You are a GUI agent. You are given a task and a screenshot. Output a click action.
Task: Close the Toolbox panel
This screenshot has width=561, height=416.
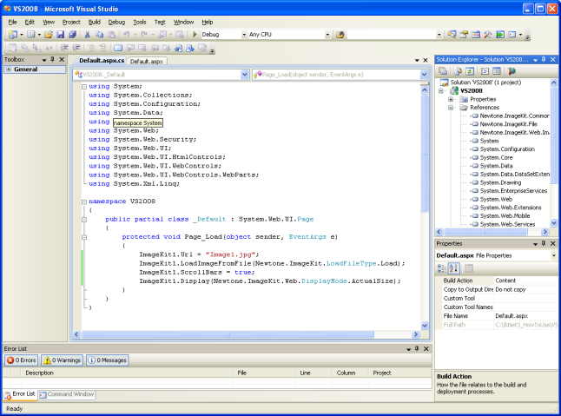pos(62,59)
